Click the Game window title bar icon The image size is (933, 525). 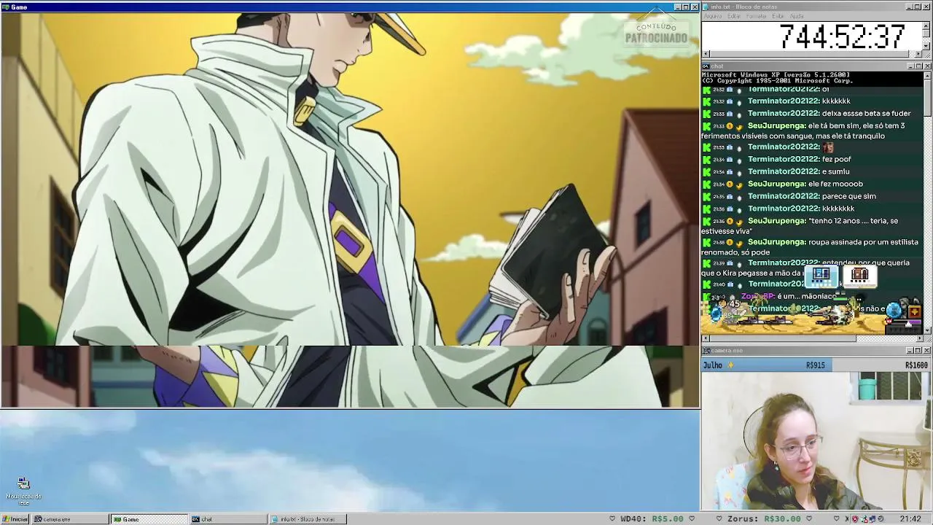click(x=6, y=7)
